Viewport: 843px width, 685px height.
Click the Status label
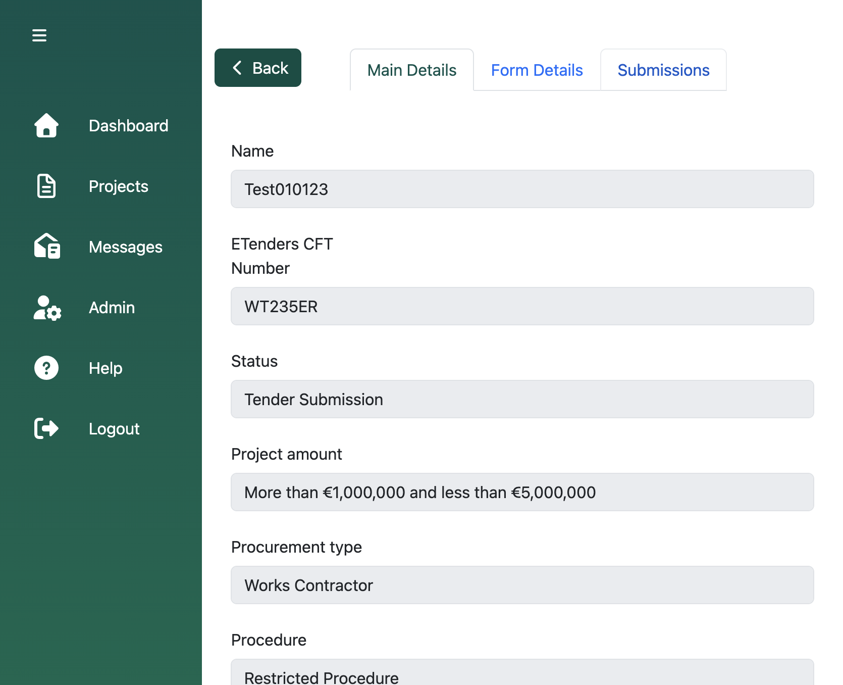click(254, 361)
